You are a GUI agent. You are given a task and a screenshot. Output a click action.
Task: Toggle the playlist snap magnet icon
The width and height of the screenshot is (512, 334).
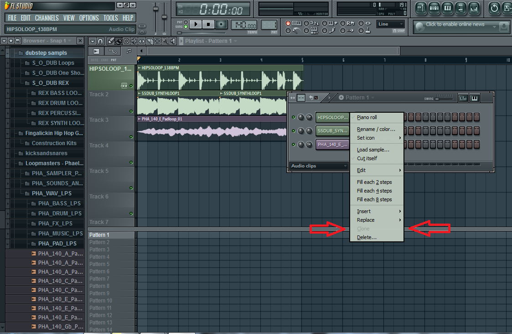pyautogui.click(x=100, y=41)
